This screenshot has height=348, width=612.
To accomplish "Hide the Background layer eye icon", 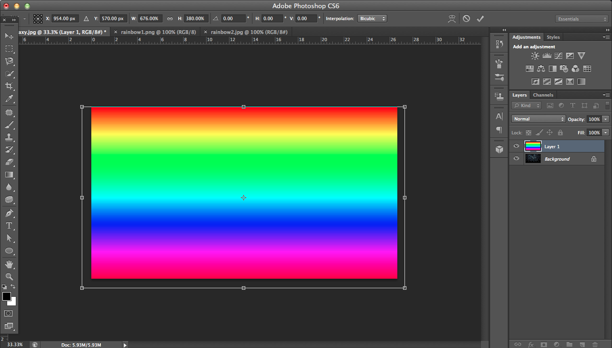I will (x=516, y=159).
